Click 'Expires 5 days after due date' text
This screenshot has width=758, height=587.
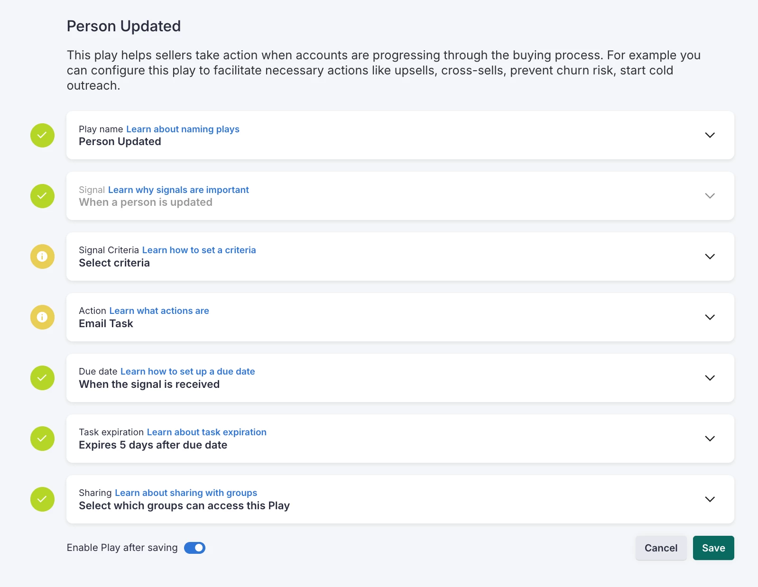(153, 445)
